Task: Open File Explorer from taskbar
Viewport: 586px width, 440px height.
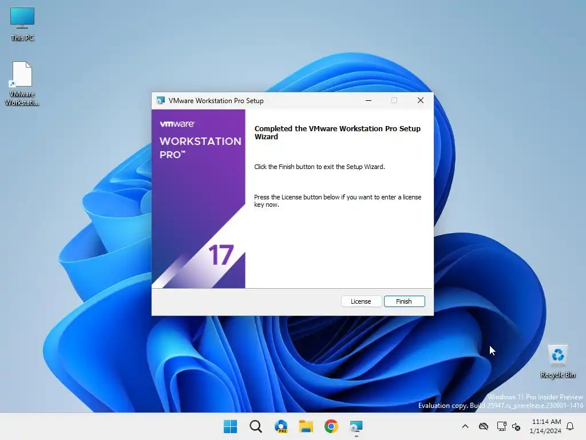Action: coord(306,426)
